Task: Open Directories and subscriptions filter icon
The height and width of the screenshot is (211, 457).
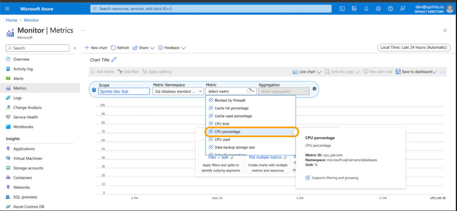Action: pos(354,9)
